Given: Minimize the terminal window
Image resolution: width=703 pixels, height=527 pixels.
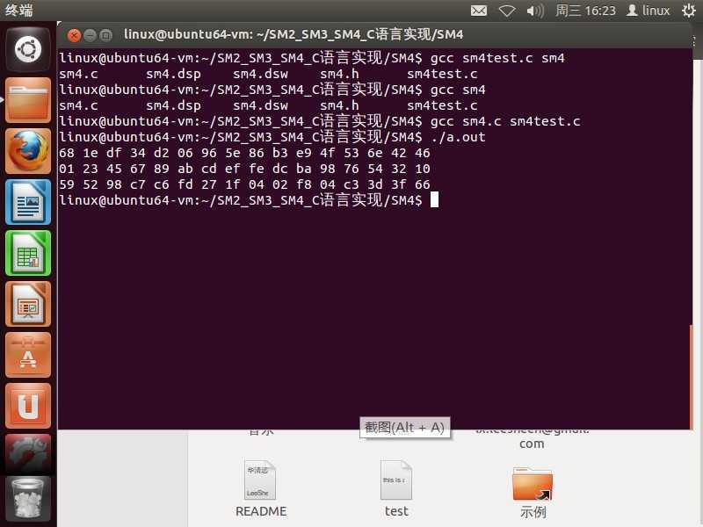Looking at the screenshot, I should click(x=91, y=35).
